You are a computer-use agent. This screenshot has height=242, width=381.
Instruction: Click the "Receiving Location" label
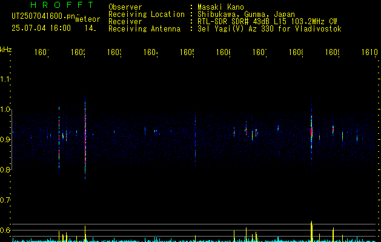click(x=147, y=15)
